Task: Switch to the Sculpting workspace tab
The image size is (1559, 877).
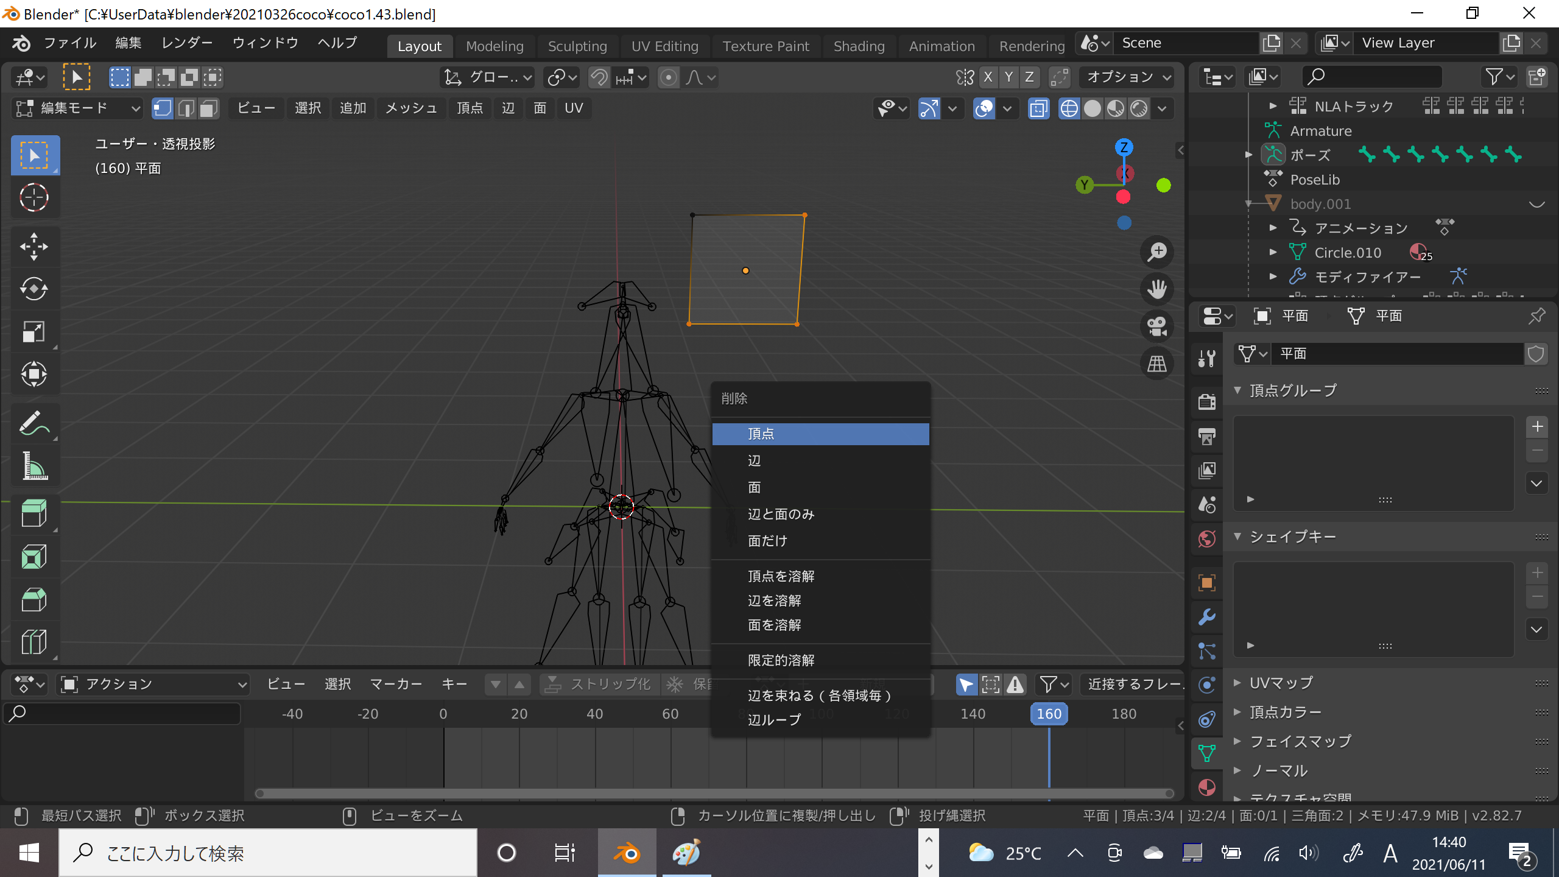Action: [x=577, y=46]
